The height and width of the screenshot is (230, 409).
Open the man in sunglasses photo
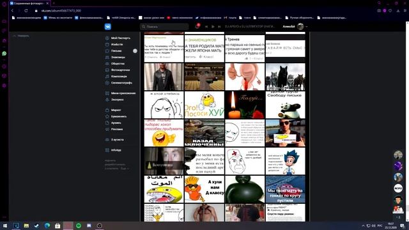286,133
